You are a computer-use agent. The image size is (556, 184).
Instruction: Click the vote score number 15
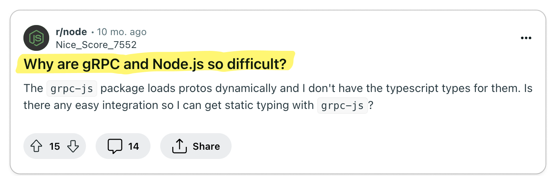click(x=54, y=146)
